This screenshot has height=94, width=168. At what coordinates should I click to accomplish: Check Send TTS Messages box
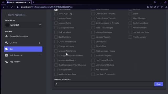click(x=93, y=28)
